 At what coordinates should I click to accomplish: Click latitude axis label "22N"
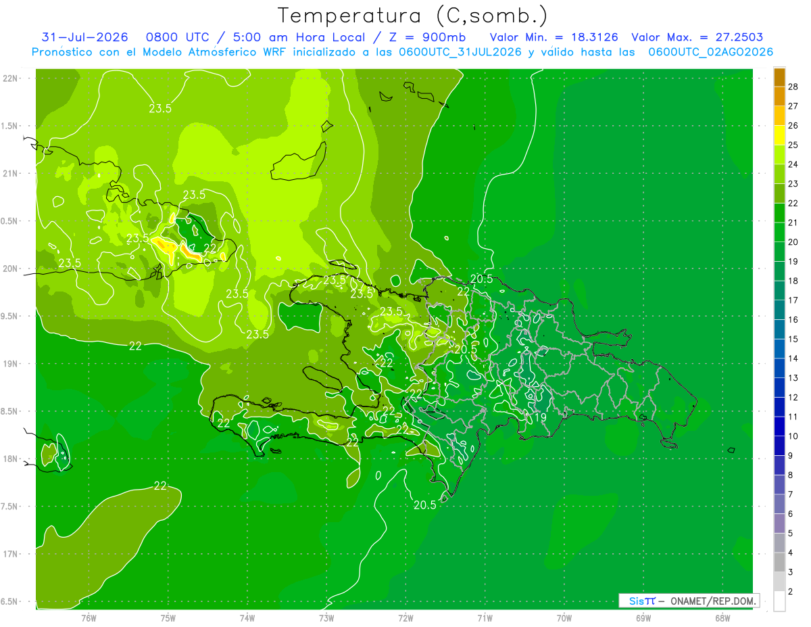point(11,78)
